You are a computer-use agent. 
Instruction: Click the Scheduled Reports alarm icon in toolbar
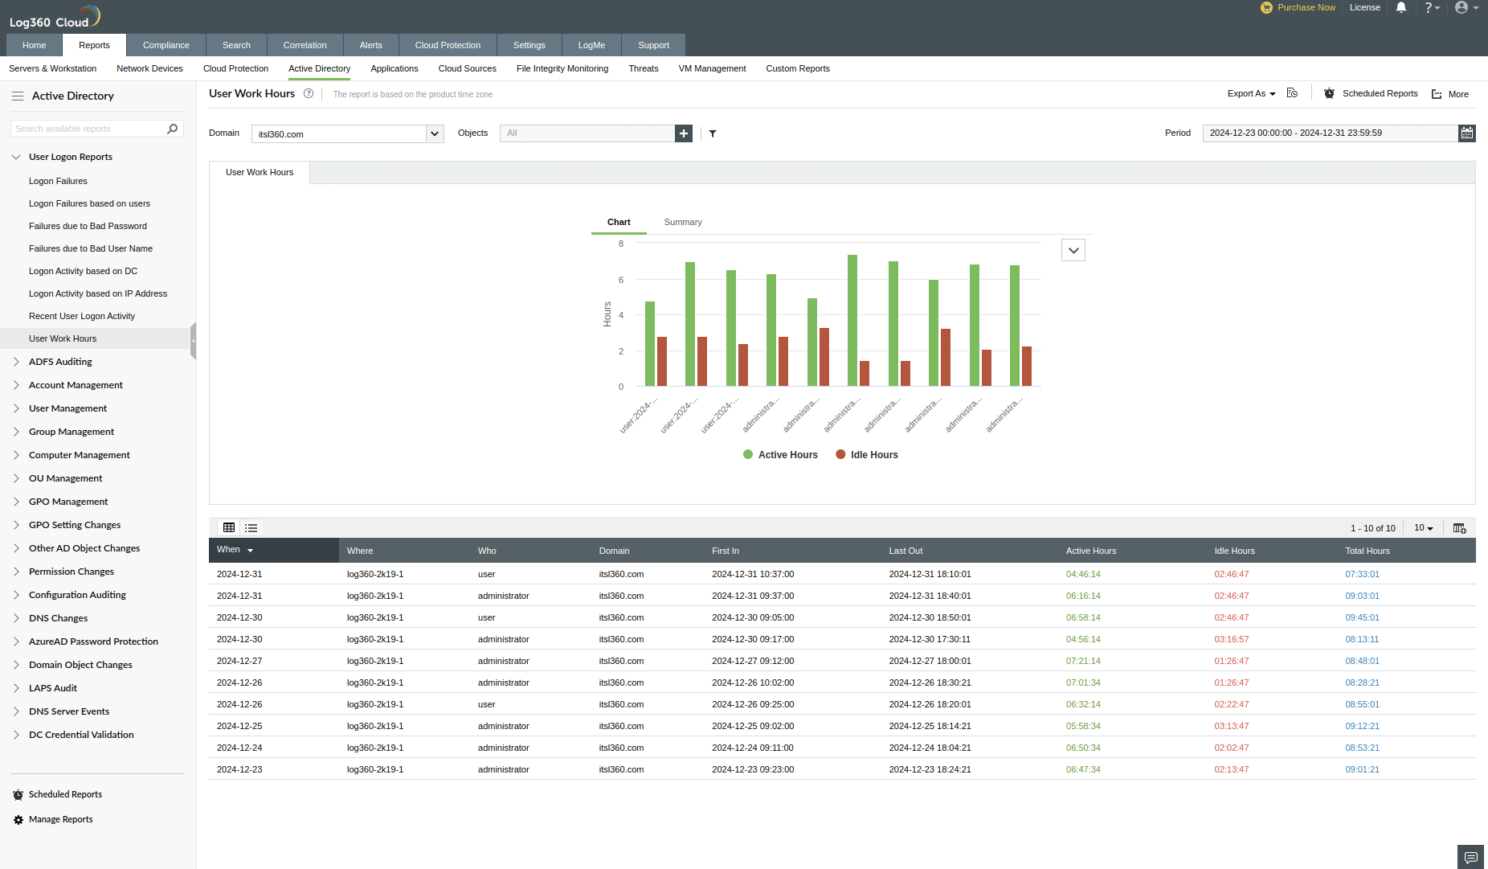[1329, 93]
